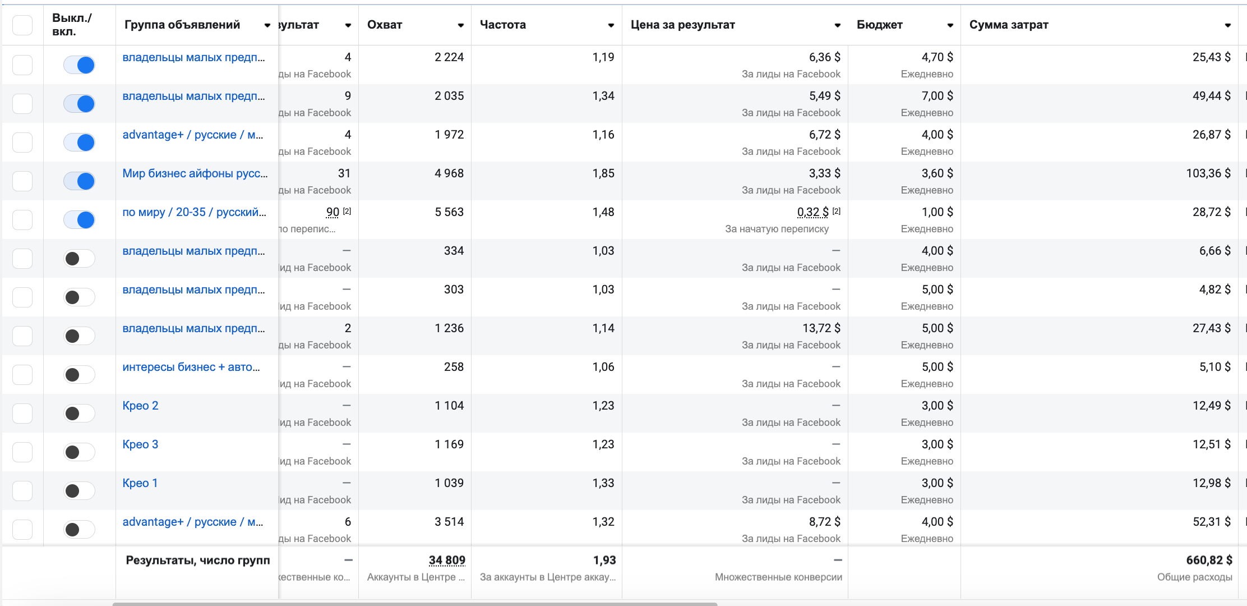Click the footnote [2] next to 0,32 $

coord(837,211)
